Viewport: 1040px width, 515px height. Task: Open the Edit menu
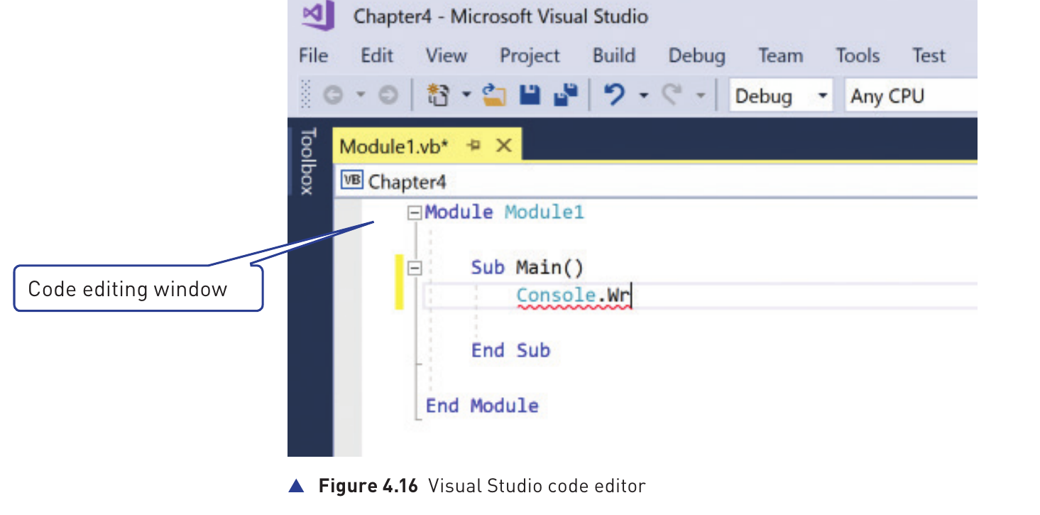377,55
